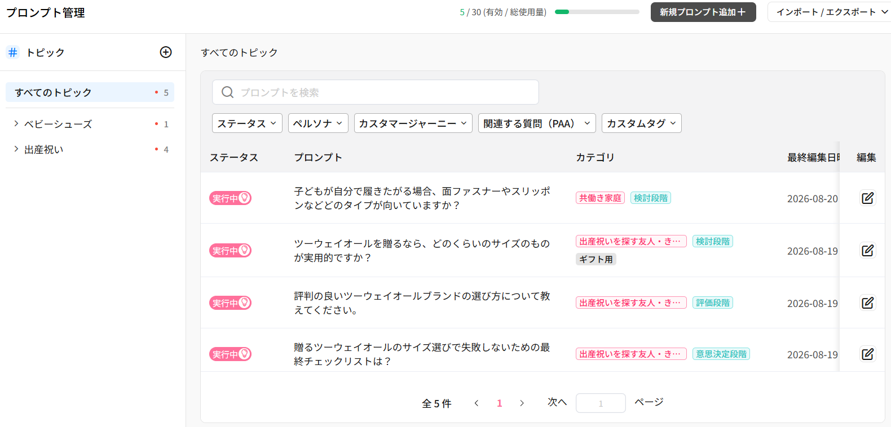The image size is (891, 427).
Task: Toggle 実行中 status of the last prompt
Action: click(230, 354)
